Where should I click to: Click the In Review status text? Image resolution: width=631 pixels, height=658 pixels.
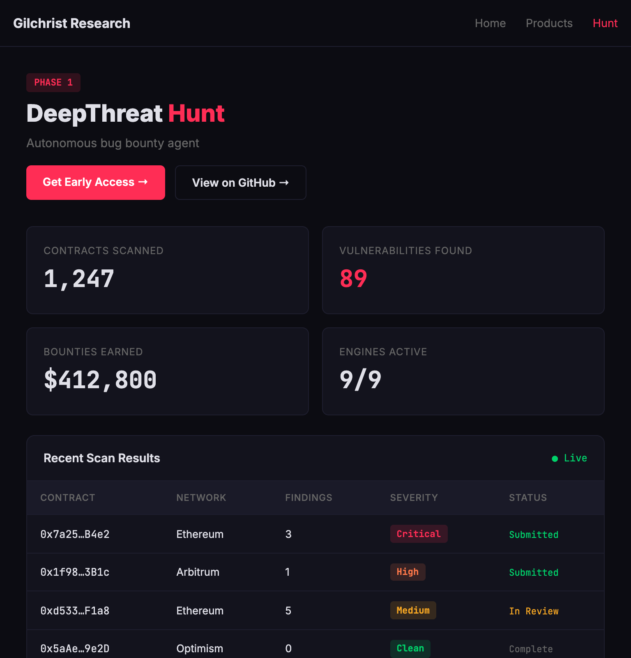(x=534, y=611)
